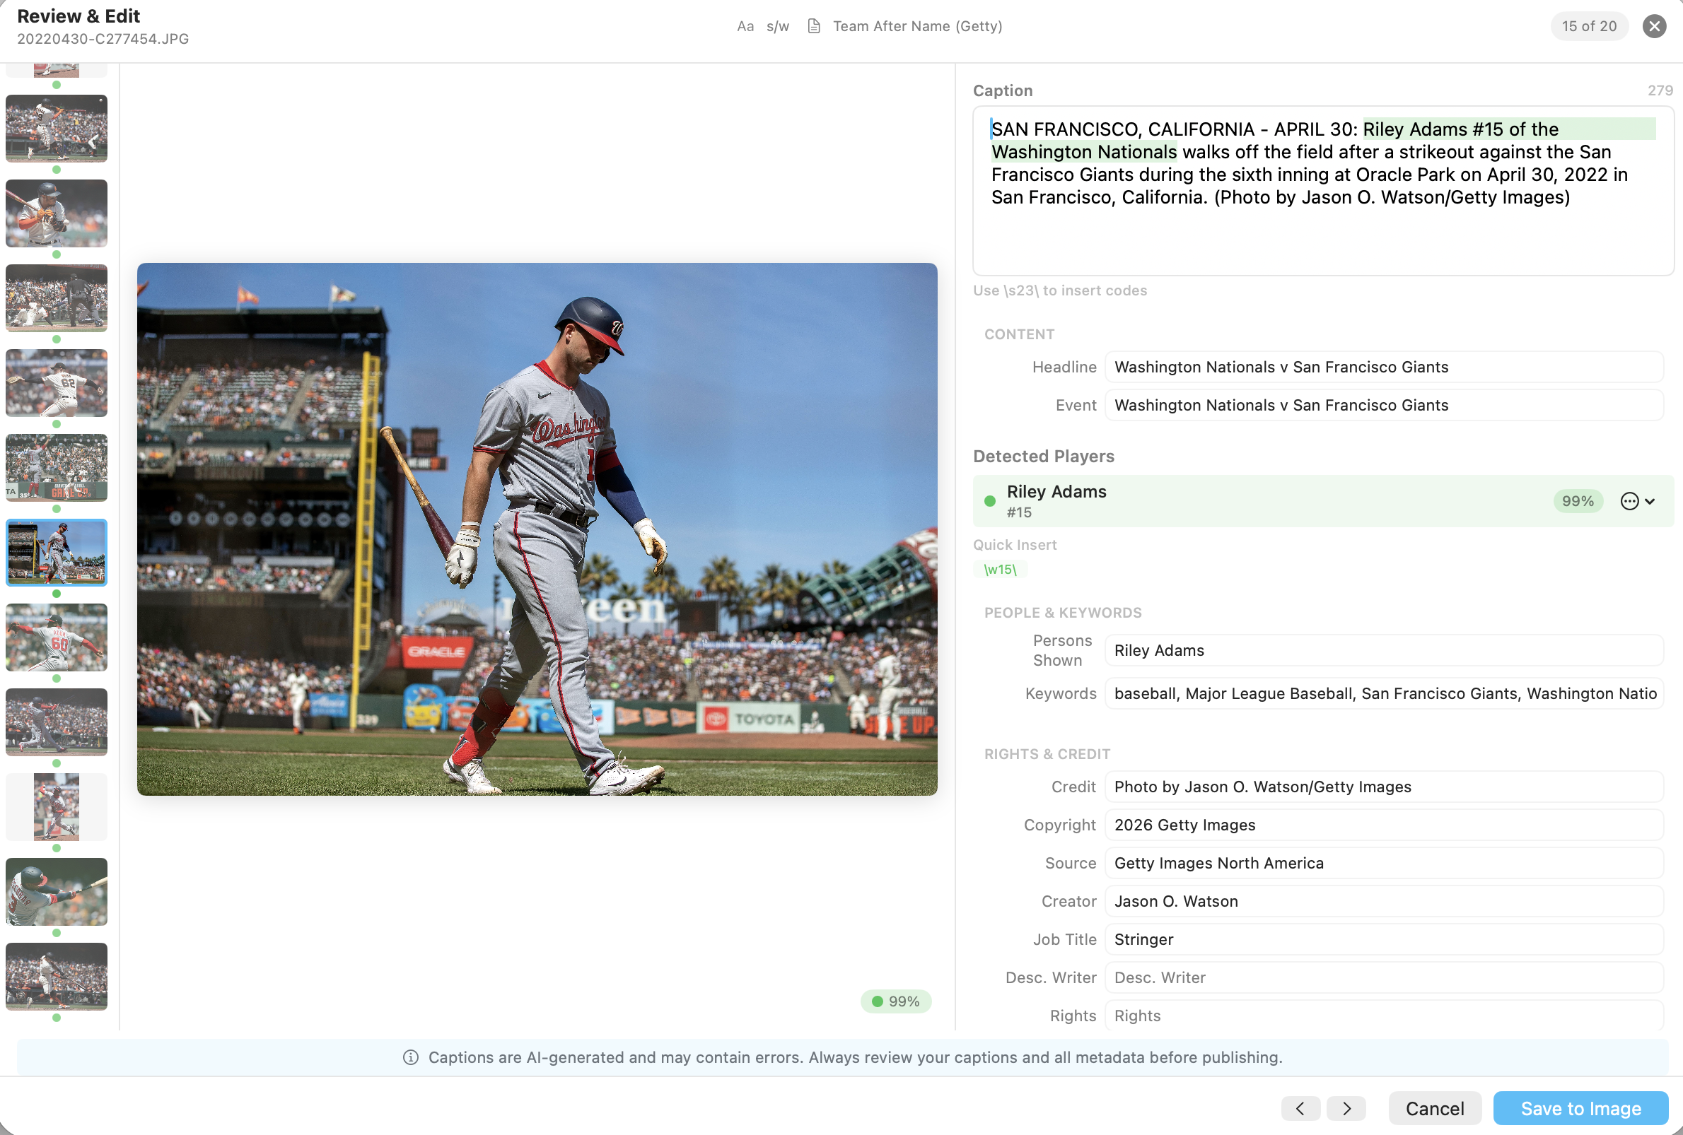1683x1135 pixels.
Task: Click the info icon in the AI caption warning
Action: [411, 1057]
